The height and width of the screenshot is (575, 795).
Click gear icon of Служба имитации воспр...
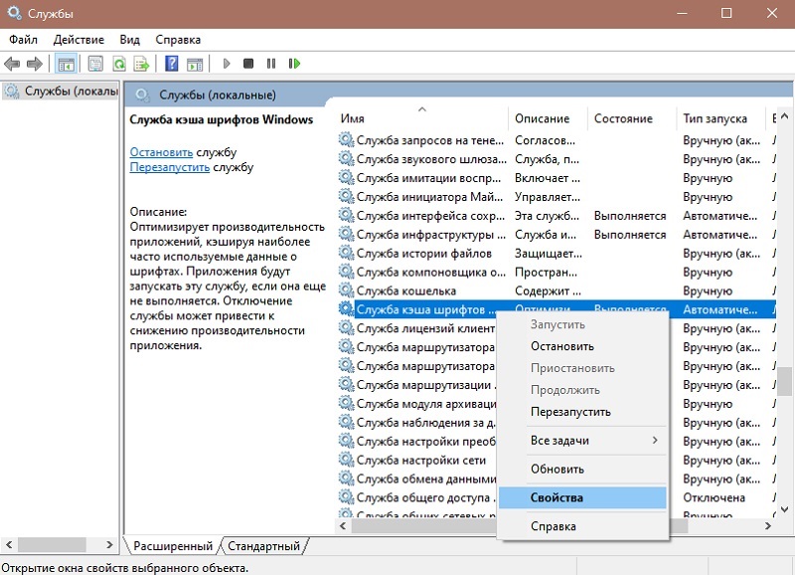346,177
